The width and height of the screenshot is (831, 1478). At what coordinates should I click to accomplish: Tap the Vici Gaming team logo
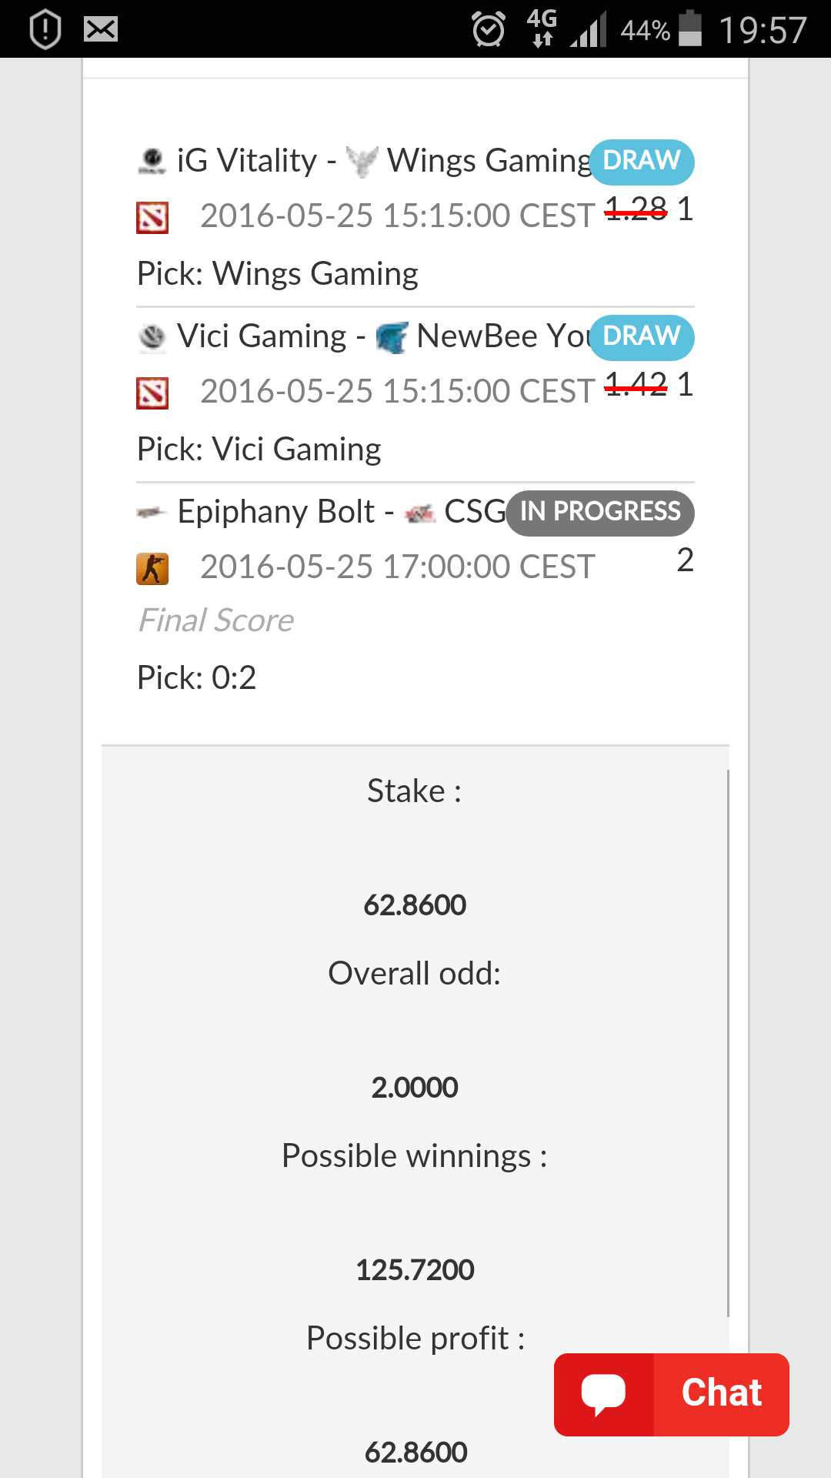click(x=152, y=337)
